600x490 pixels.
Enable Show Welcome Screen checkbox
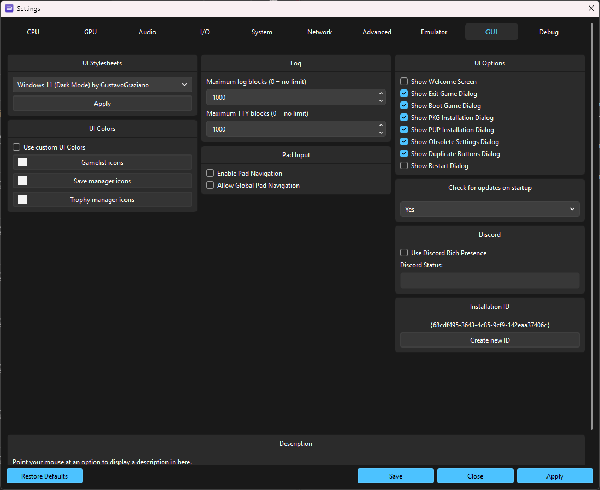pos(404,82)
